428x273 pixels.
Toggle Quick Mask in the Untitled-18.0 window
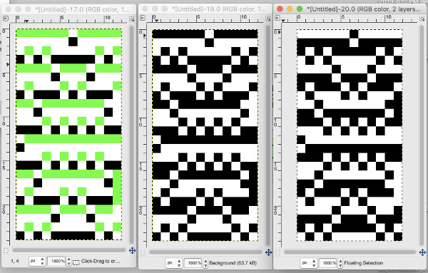(x=143, y=252)
